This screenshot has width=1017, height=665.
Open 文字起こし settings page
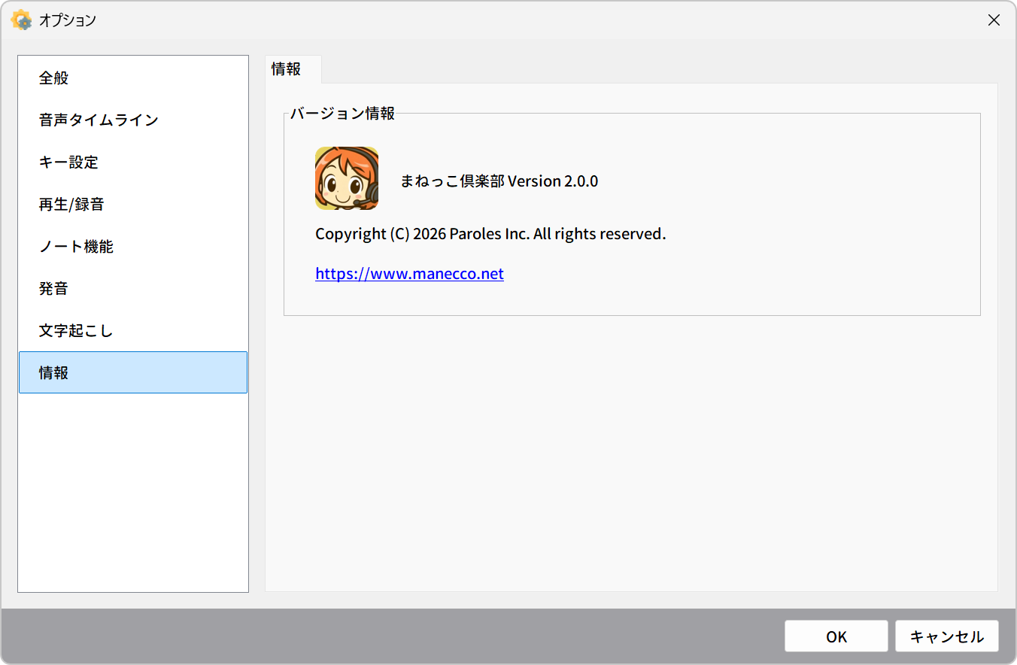coord(133,330)
